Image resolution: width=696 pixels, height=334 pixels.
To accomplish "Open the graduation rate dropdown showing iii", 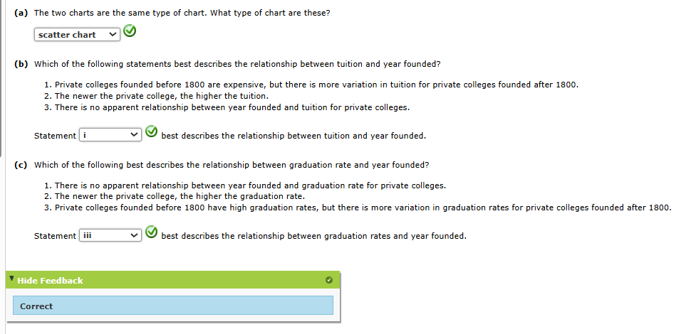I will 111,235.
